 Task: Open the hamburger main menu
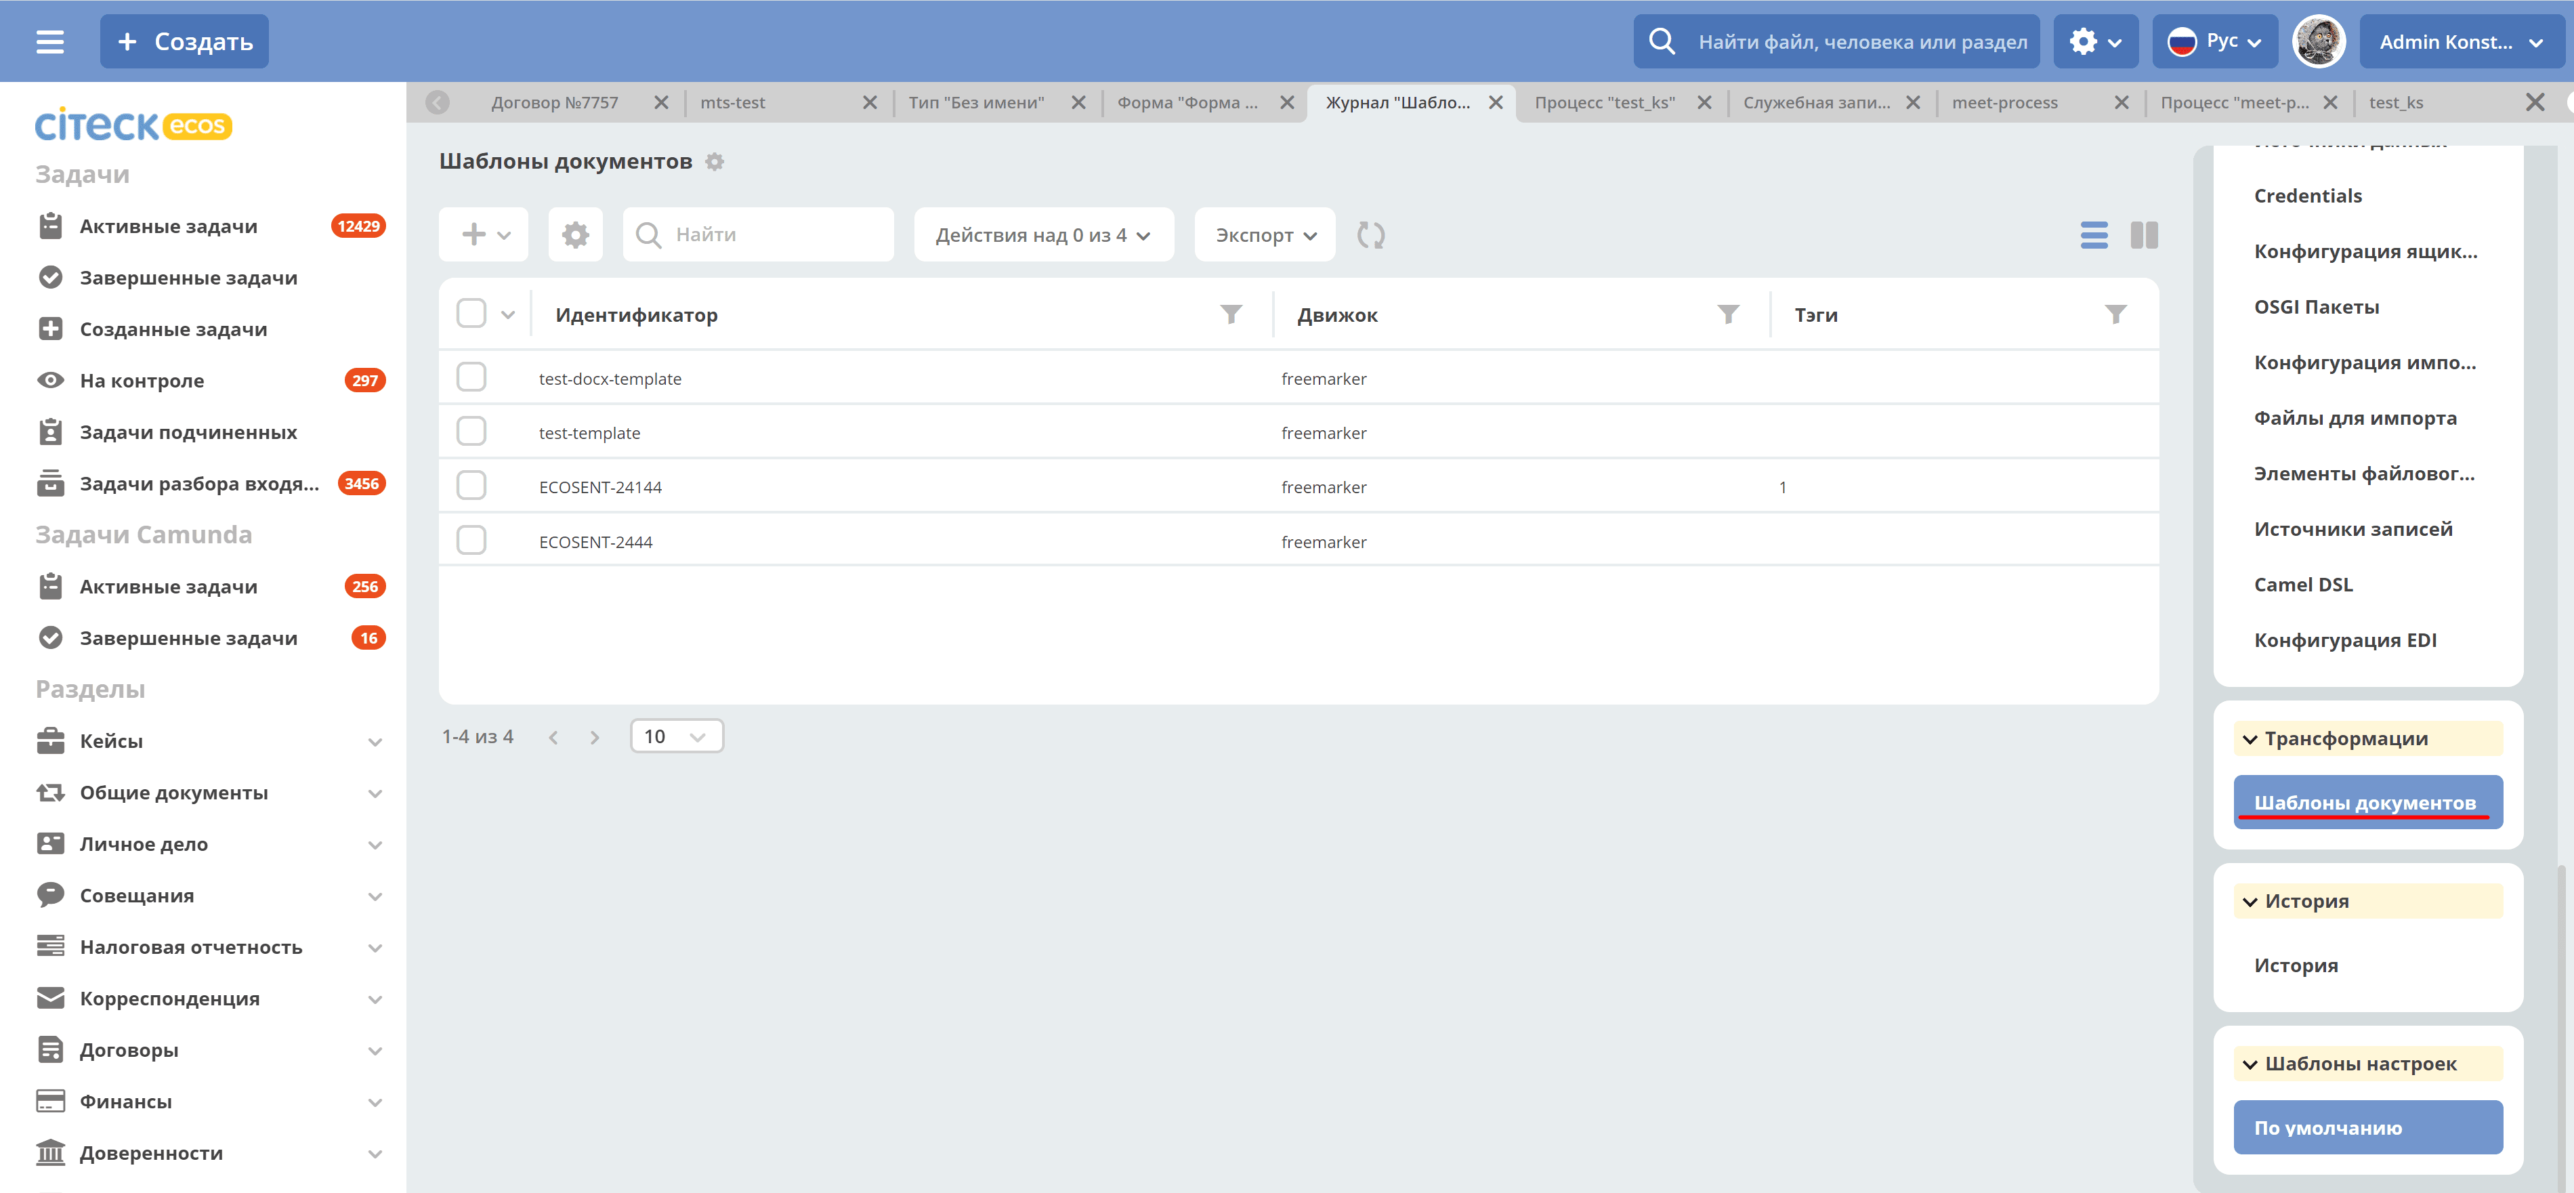click(50, 42)
